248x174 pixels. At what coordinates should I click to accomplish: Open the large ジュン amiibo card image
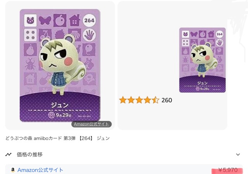(60, 65)
